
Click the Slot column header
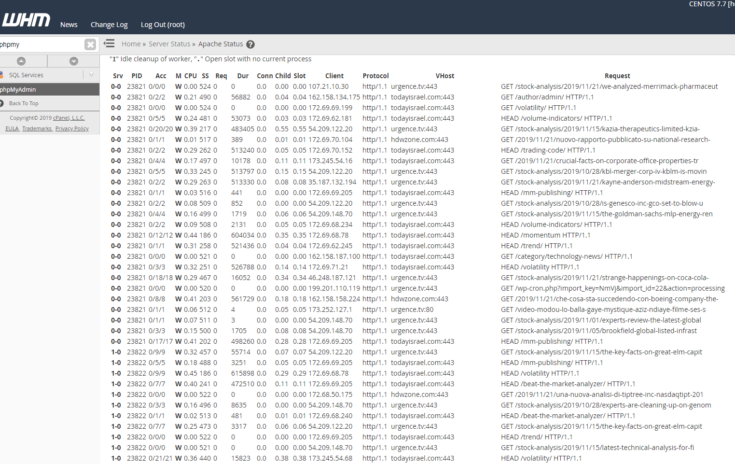300,76
